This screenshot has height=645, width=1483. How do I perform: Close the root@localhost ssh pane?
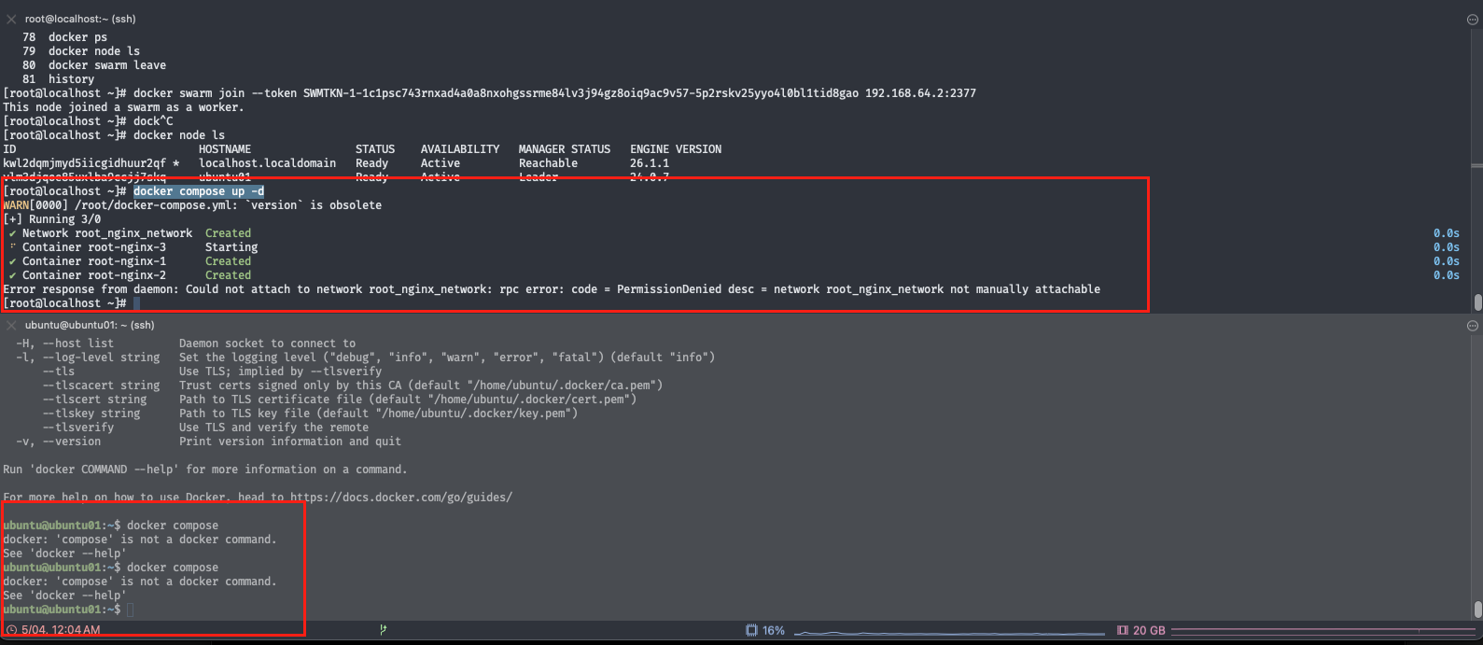pyautogui.click(x=11, y=19)
